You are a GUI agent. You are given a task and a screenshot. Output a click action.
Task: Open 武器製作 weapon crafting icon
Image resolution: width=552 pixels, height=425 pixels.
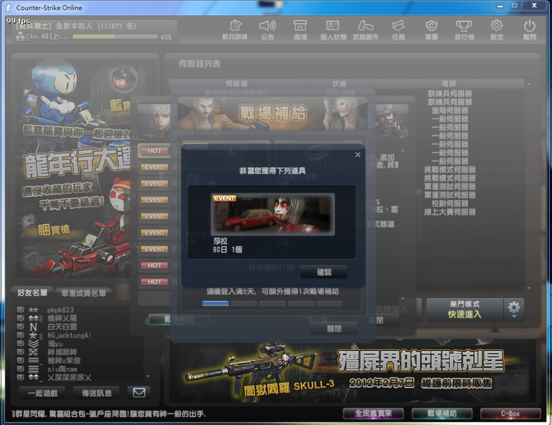(x=365, y=30)
